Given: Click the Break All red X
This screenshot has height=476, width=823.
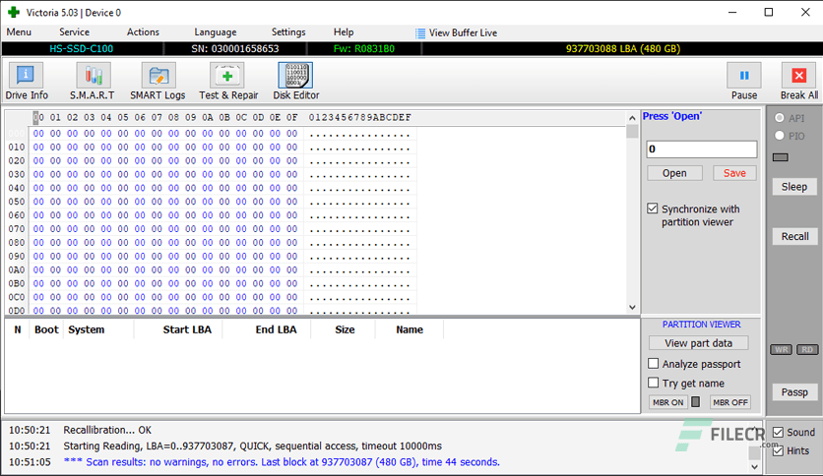Looking at the screenshot, I should tap(798, 76).
